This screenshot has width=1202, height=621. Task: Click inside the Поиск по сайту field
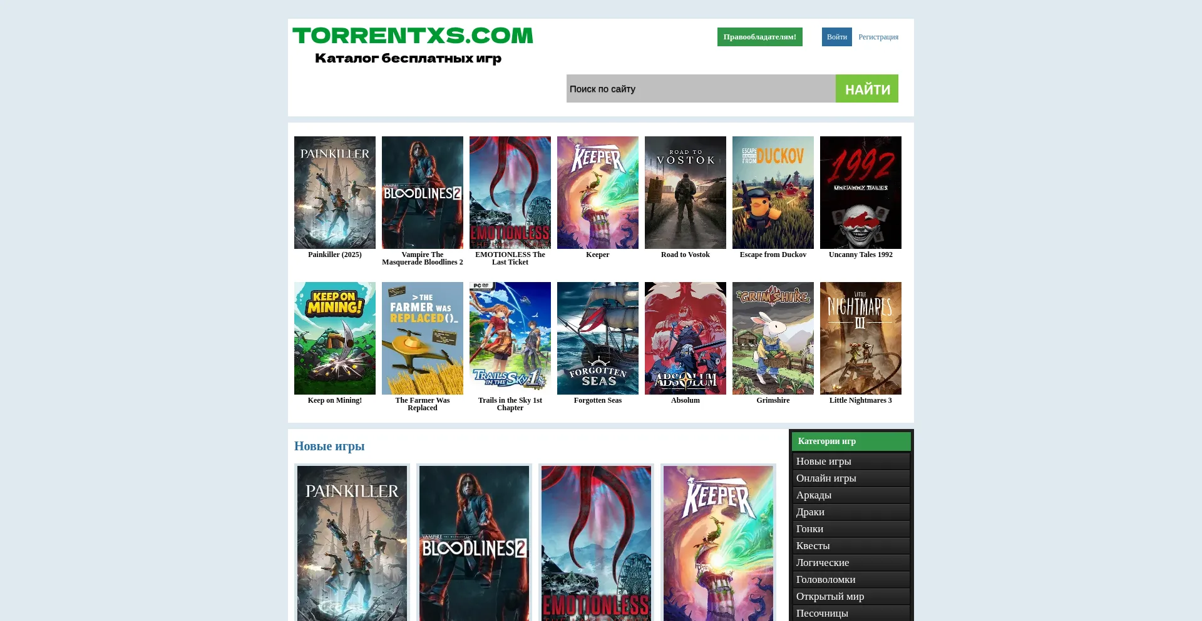(x=700, y=88)
